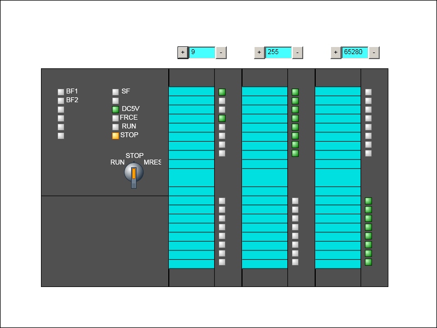Set mode switch via RUN label by knob
Screen dimensions: 437x328
(x=117, y=162)
